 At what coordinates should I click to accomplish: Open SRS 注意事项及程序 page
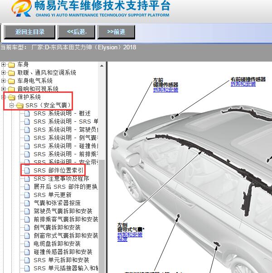coord(61,179)
